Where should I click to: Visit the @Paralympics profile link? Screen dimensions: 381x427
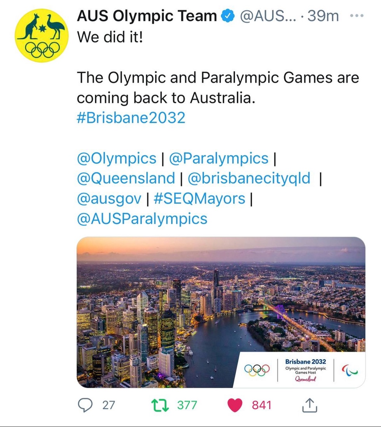(x=219, y=158)
